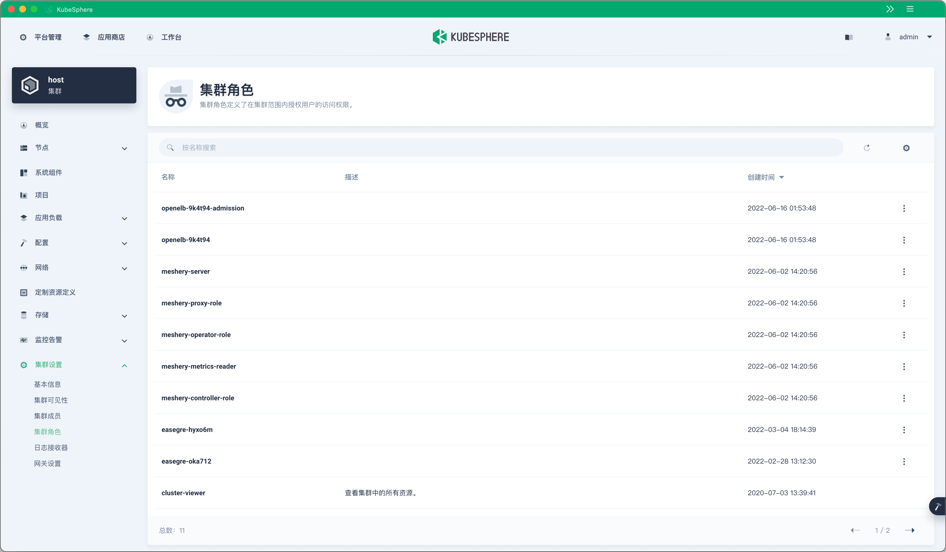The width and height of the screenshot is (946, 552).
Task: Open the 项目 projects icon
Action: tap(24, 195)
